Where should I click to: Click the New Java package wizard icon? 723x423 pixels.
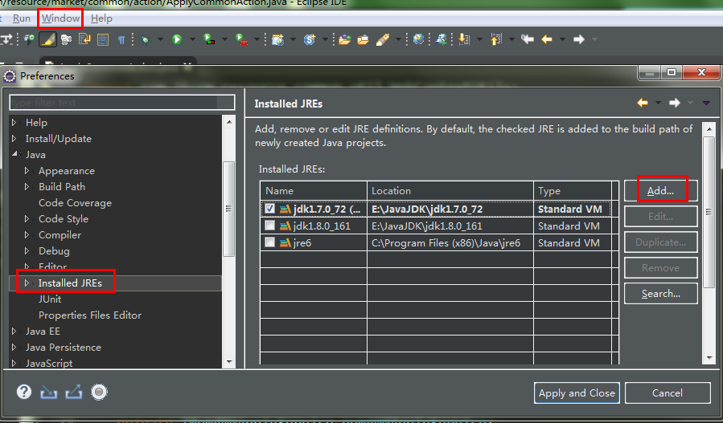(277, 39)
